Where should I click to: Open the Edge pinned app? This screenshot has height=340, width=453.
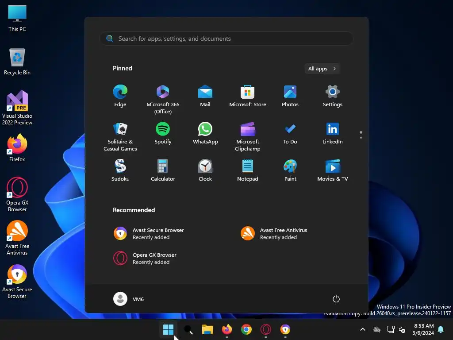point(120,96)
